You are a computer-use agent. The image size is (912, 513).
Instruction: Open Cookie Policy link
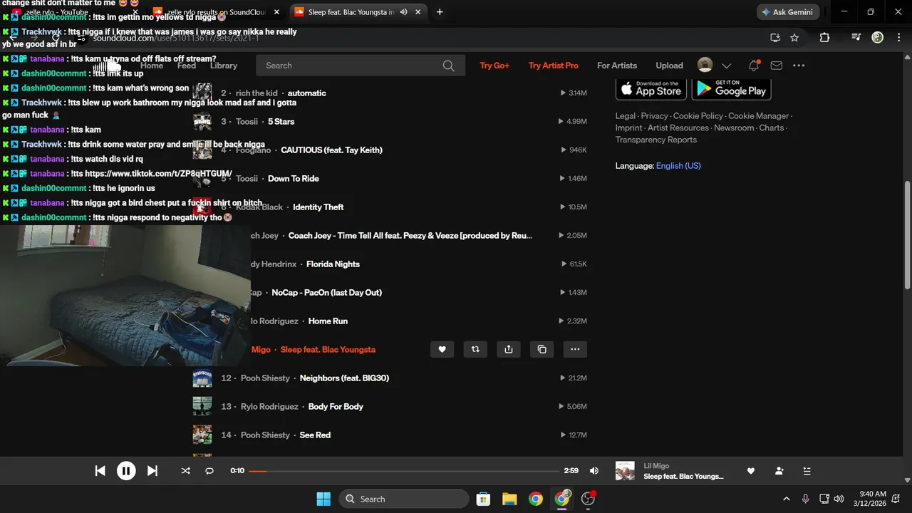click(x=698, y=116)
